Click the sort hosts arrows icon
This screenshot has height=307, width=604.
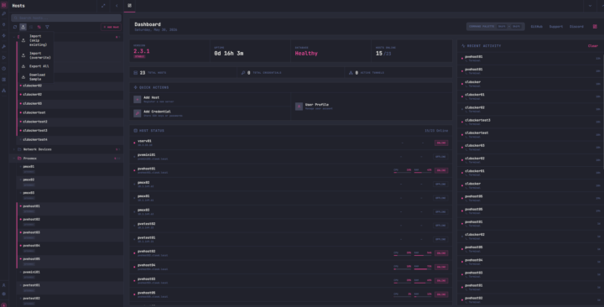(x=39, y=27)
